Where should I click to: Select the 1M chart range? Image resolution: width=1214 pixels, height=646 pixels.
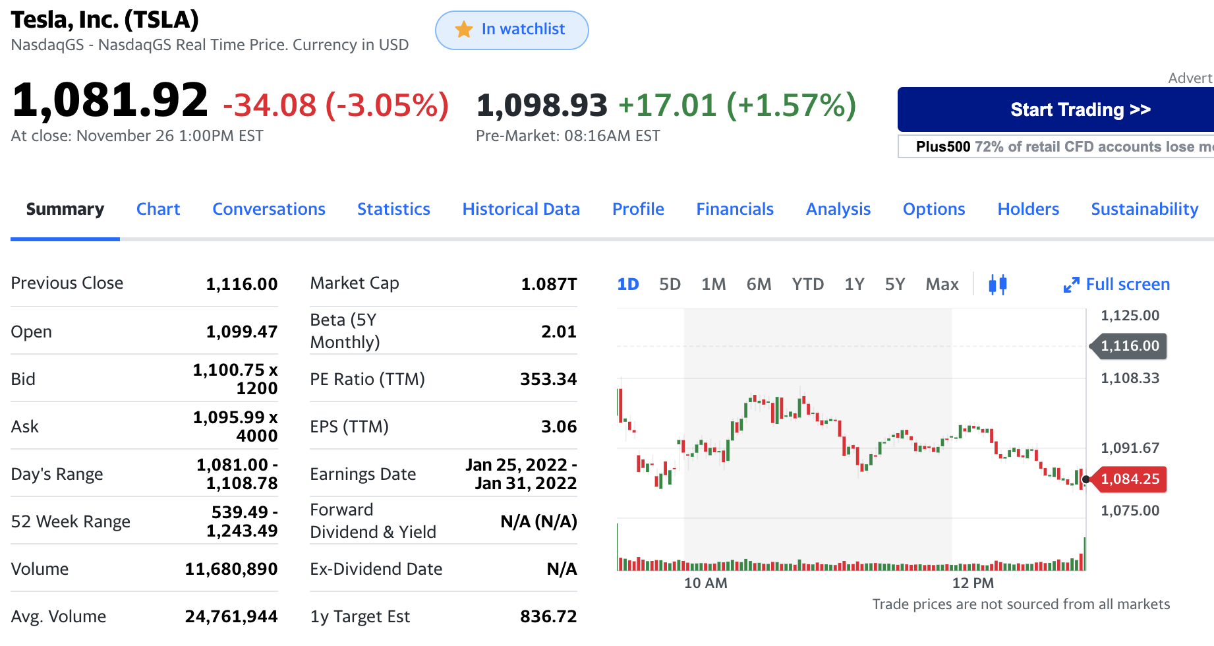[x=713, y=284]
